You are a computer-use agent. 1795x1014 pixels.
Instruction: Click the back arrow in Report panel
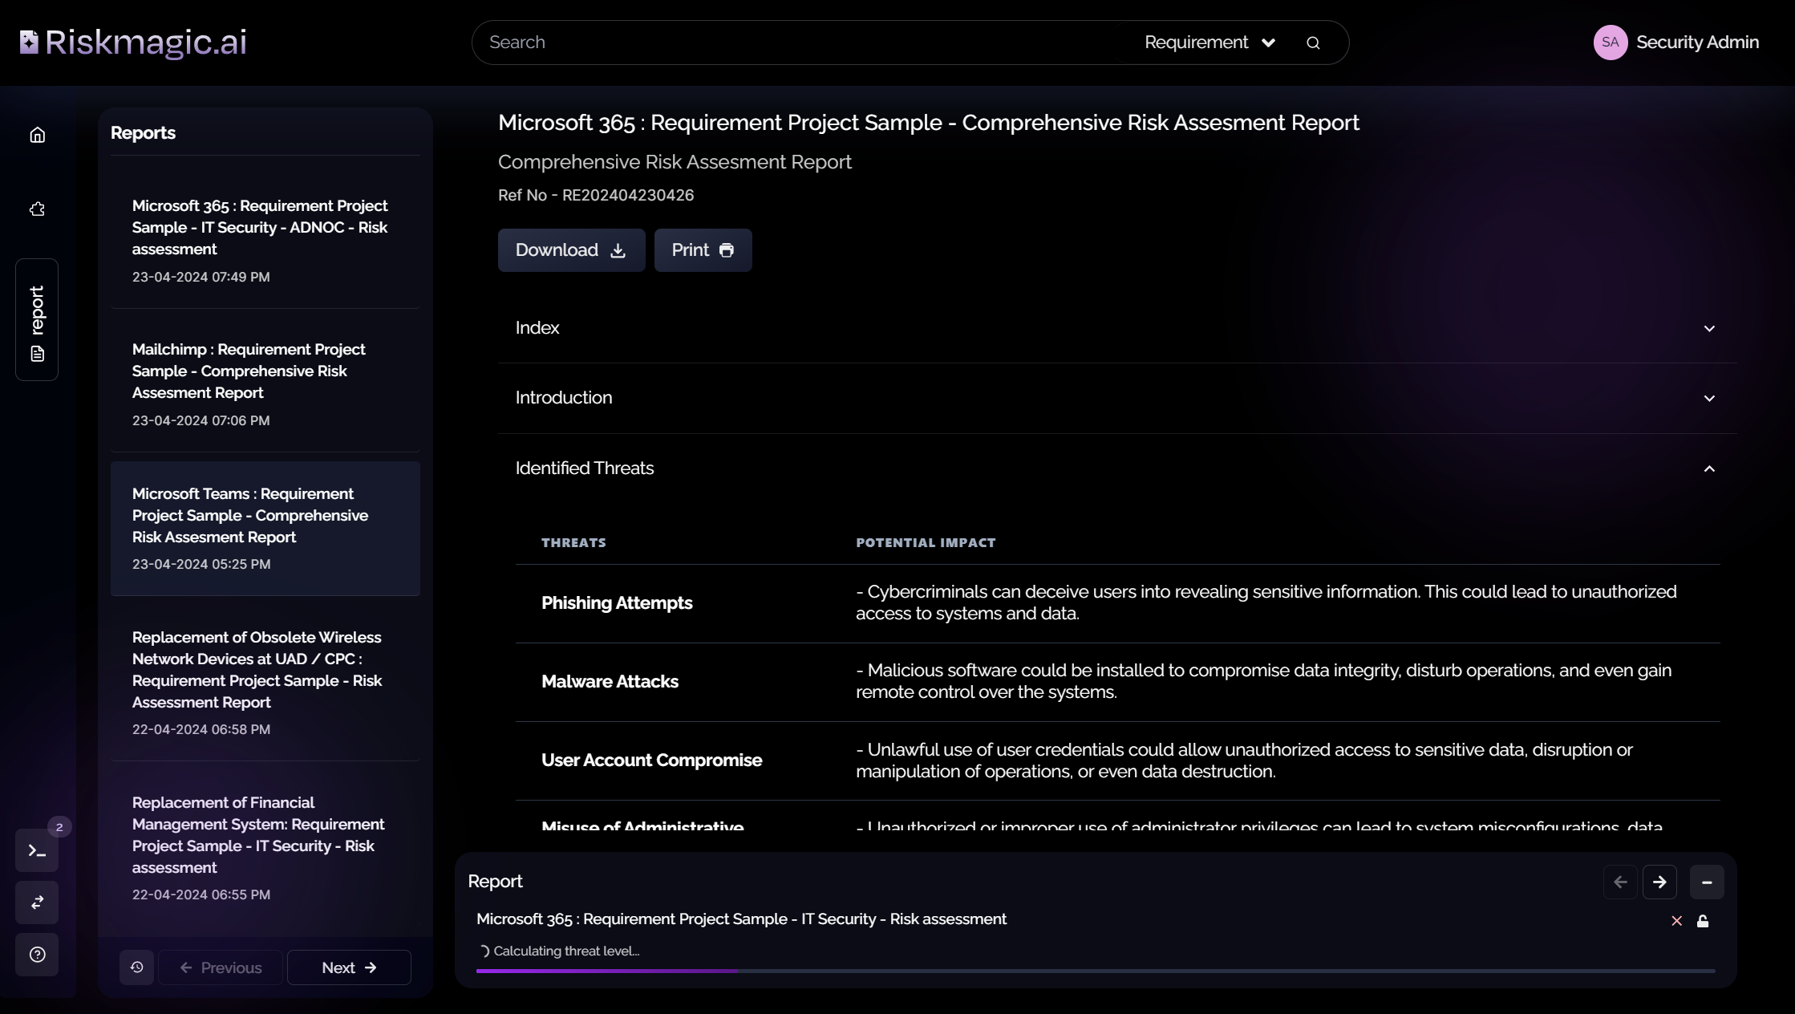(x=1620, y=882)
